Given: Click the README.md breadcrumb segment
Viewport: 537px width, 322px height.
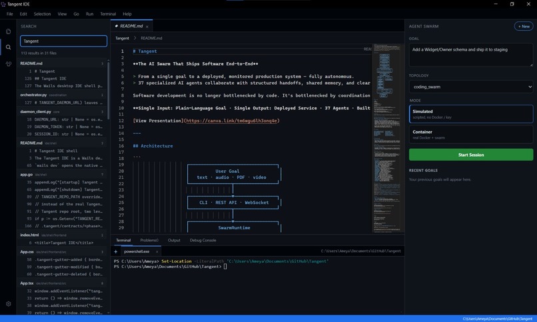Looking at the screenshot, I should 151,38.
